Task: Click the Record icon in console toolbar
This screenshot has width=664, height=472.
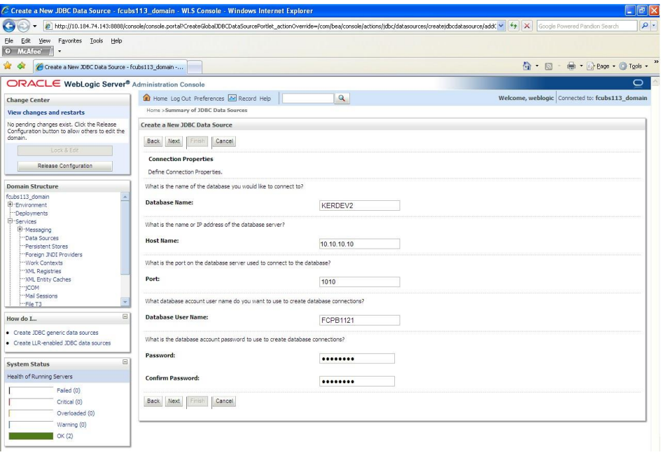Action: click(232, 98)
